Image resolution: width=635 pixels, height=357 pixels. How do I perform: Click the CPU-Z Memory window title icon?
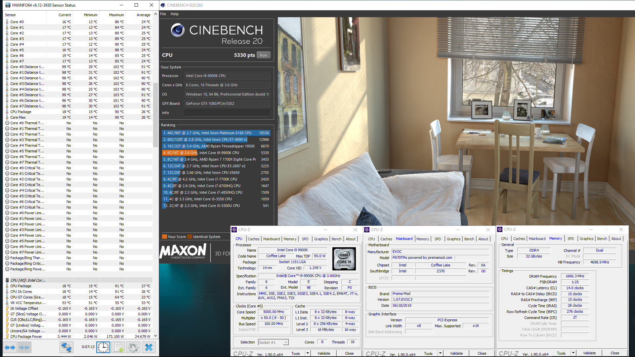coord(500,229)
